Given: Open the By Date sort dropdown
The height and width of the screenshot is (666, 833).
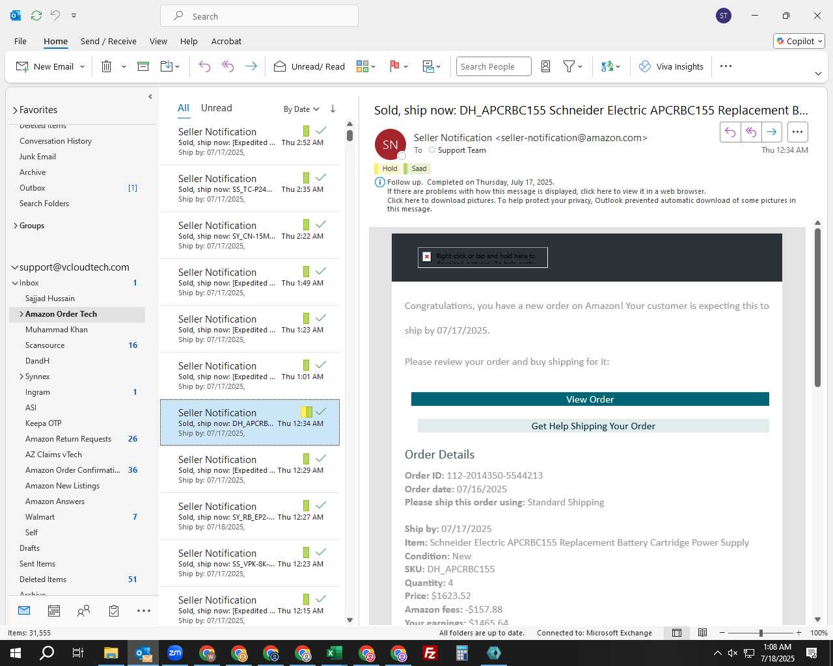Looking at the screenshot, I should 301,109.
